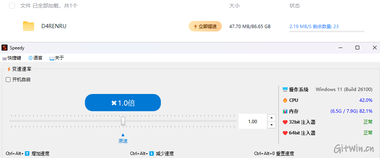Click the up arrow icon beside 增加速度
The image size is (380, 158).
27,154
